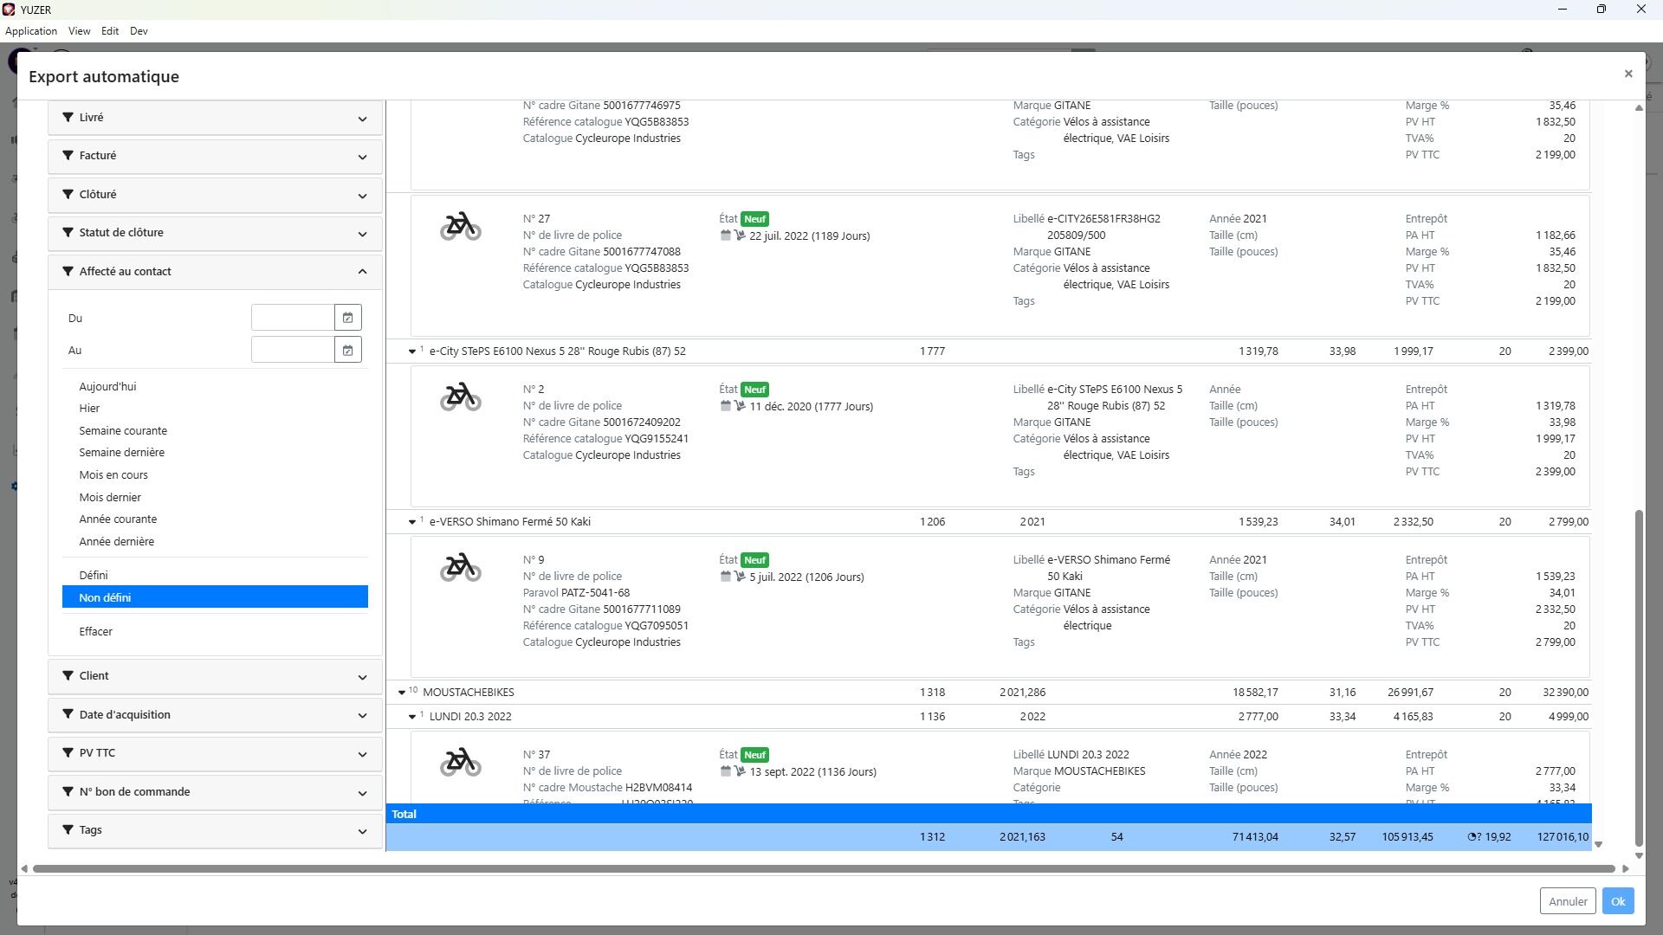Open the 'Du' date calendar picker
The height and width of the screenshot is (935, 1663).
point(347,318)
